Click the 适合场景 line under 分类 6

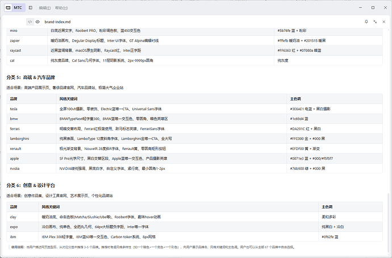tap(60, 195)
